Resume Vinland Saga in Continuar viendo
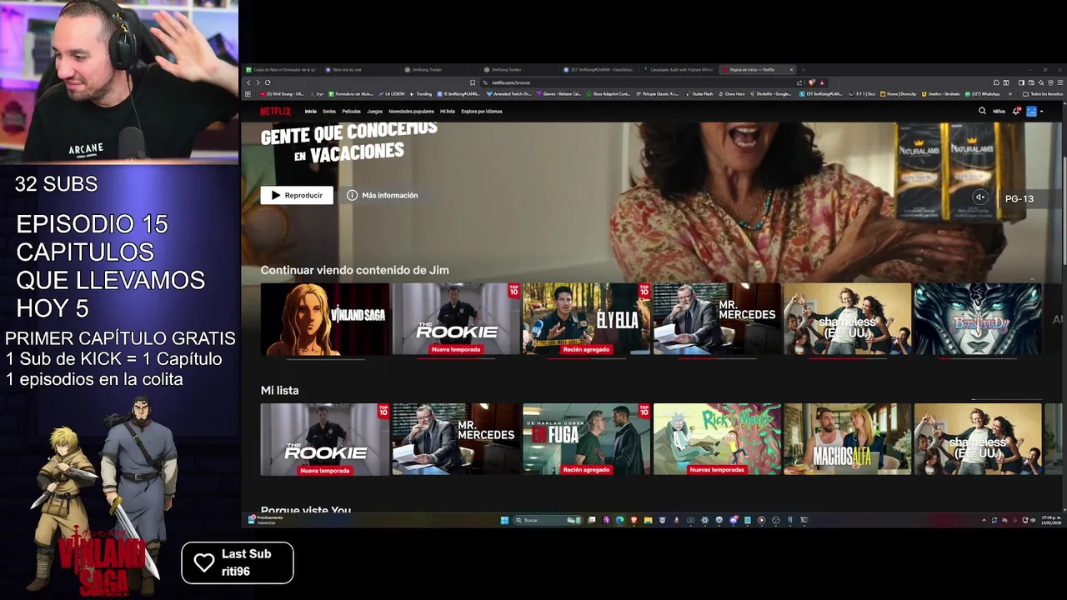This screenshot has width=1067, height=600. pos(324,319)
